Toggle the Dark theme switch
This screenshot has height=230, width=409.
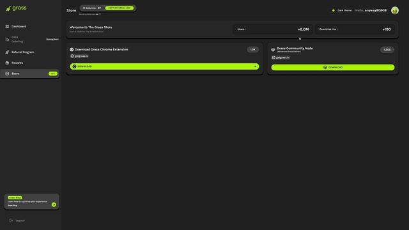click(x=334, y=10)
